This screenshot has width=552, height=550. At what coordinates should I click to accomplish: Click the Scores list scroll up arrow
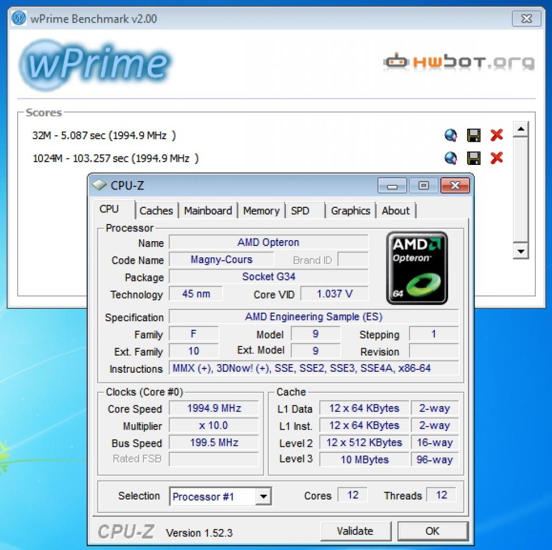pyautogui.click(x=521, y=129)
